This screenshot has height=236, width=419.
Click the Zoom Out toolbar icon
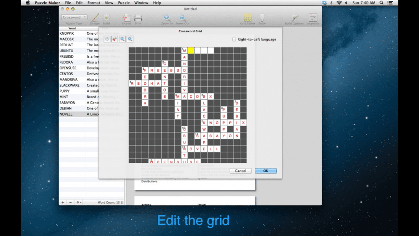pos(182,18)
